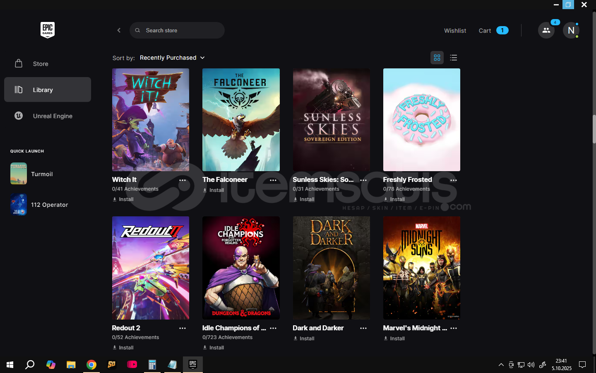Open the three-dot menu for Marvel's Midnight Suns
596x373 pixels.
click(454, 328)
